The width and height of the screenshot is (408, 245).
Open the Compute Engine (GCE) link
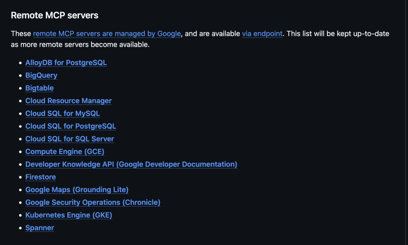(65, 152)
